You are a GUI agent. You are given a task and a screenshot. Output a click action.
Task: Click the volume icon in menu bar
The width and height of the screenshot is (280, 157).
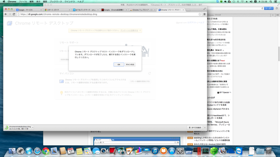[251, 1]
